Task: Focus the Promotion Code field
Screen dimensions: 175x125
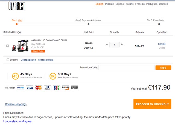Action: (126, 67)
